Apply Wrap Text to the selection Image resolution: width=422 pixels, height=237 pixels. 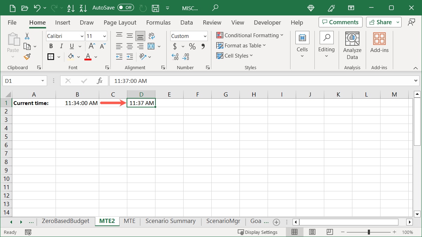[x=152, y=35]
